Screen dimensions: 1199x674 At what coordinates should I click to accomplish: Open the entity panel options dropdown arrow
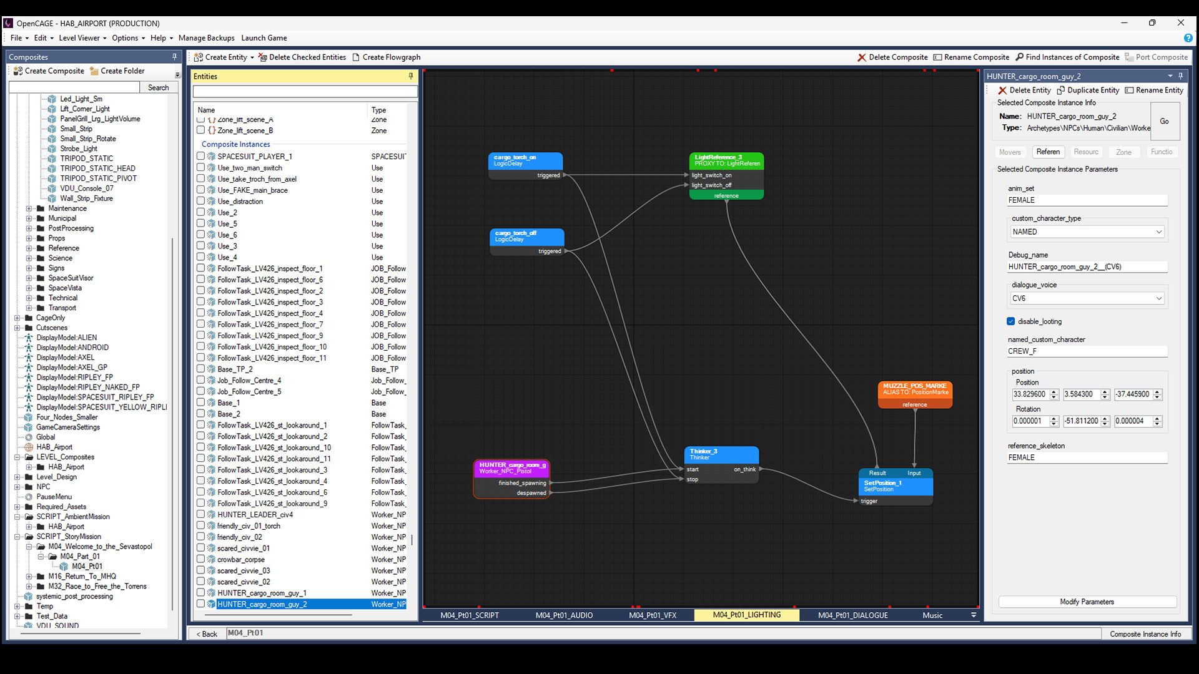(1170, 76)
